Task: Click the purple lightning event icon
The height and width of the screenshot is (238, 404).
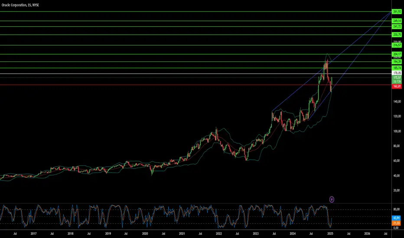Action: (332, 199)
